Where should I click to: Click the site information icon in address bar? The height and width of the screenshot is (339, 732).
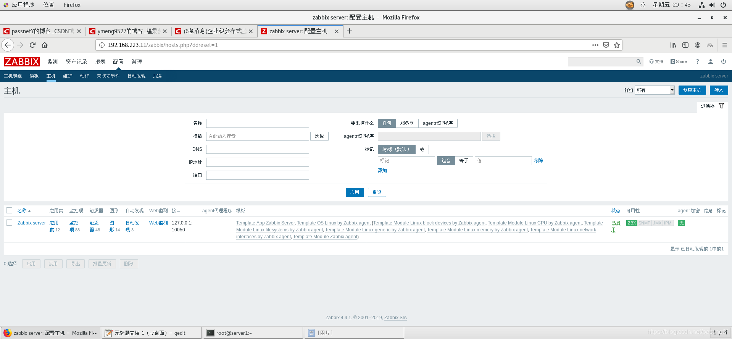[x=102, y=45]
